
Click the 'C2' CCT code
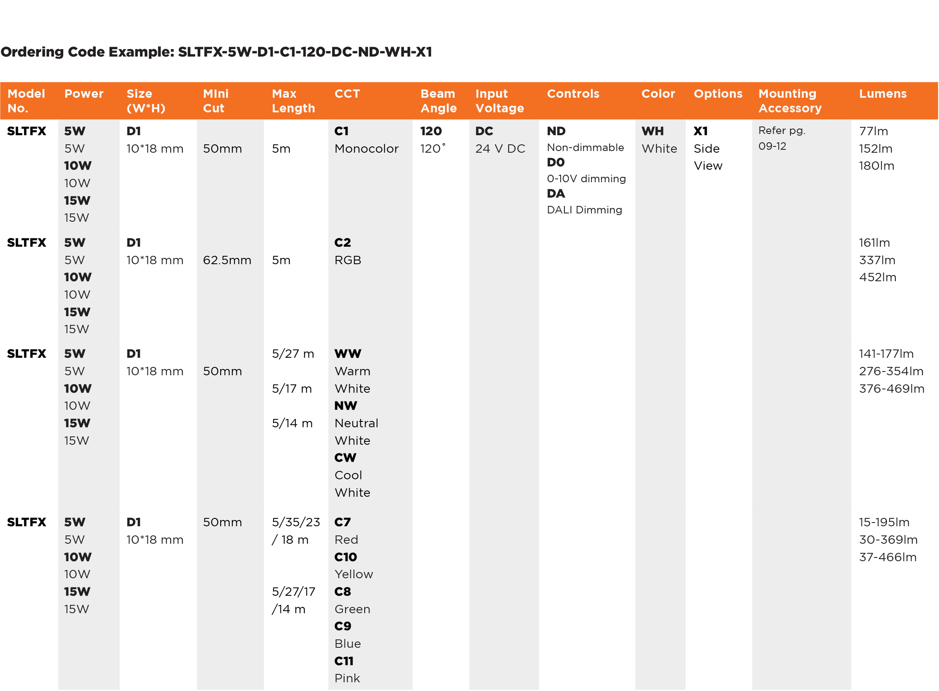[x=342, y=243]
